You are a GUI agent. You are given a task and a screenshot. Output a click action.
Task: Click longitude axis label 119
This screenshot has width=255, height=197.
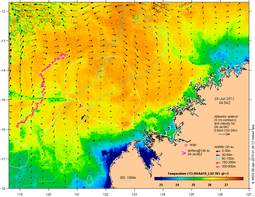20,194
